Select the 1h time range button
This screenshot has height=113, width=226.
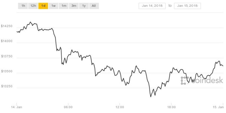(x=23, y=6)
